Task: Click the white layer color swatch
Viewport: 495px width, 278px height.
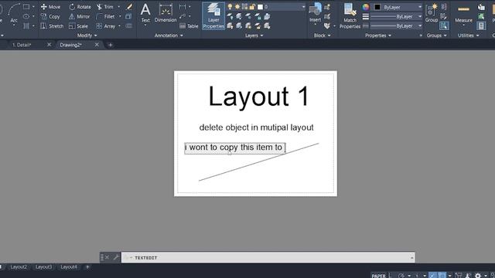Action: [260, 7]
